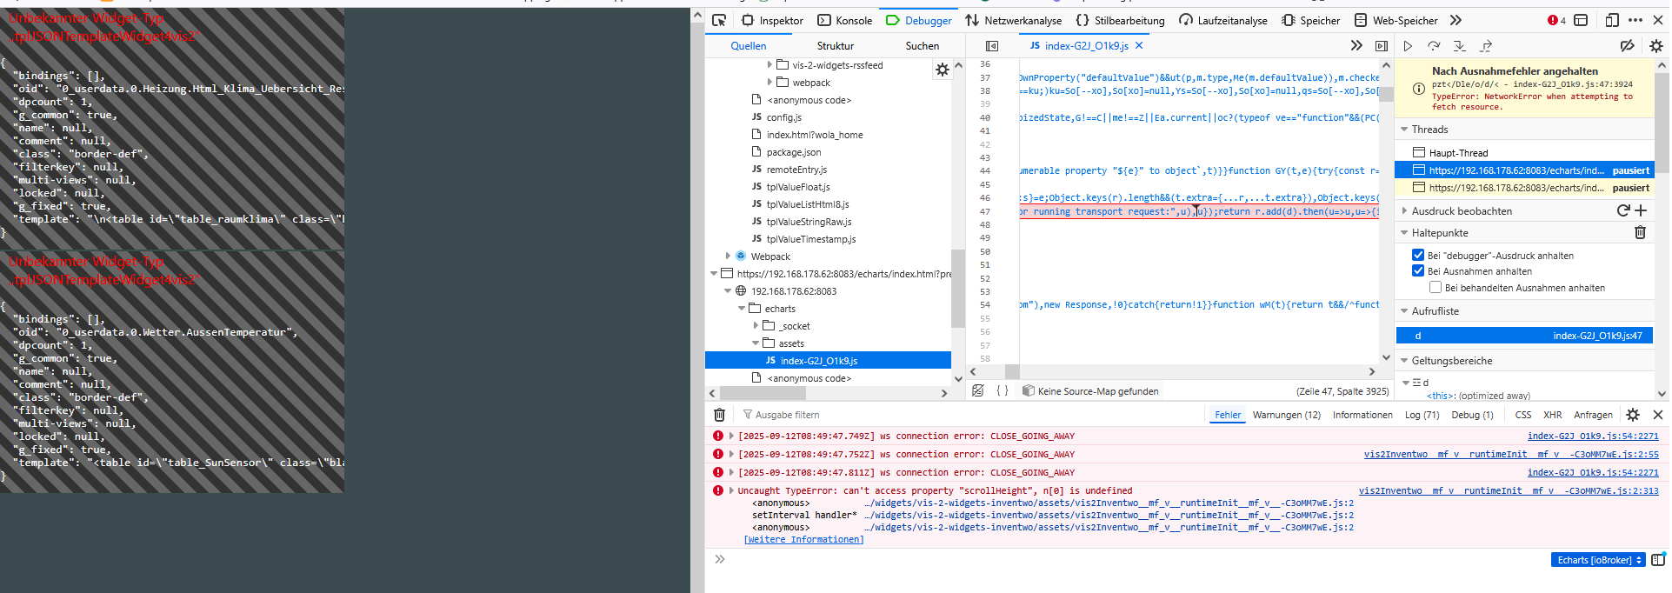Open the Stilbearbeitung tab

pos(1120,20)
